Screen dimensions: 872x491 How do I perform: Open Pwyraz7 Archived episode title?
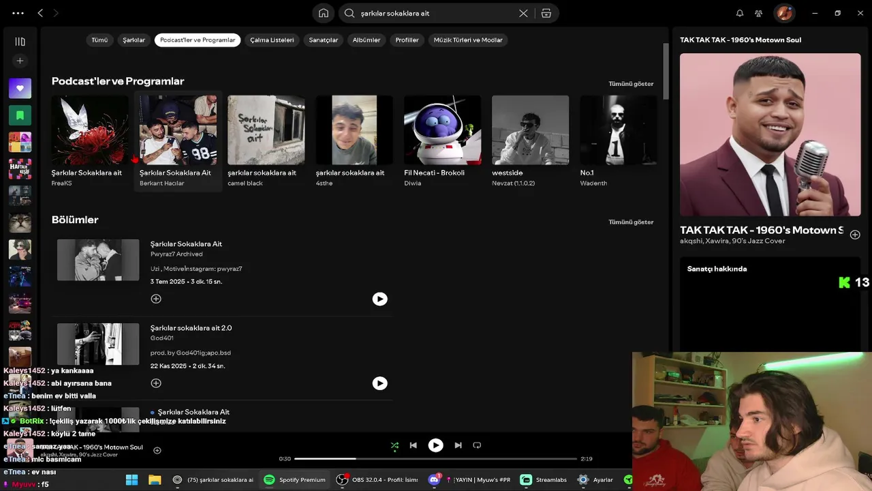(x=186, y=244)
